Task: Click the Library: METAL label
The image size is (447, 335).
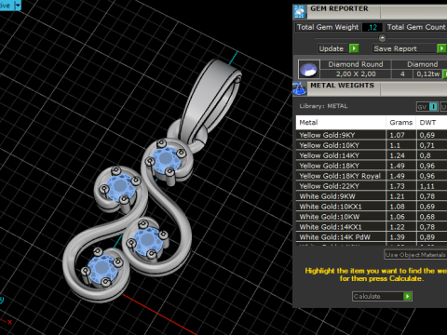Action: tap(323, 106)
